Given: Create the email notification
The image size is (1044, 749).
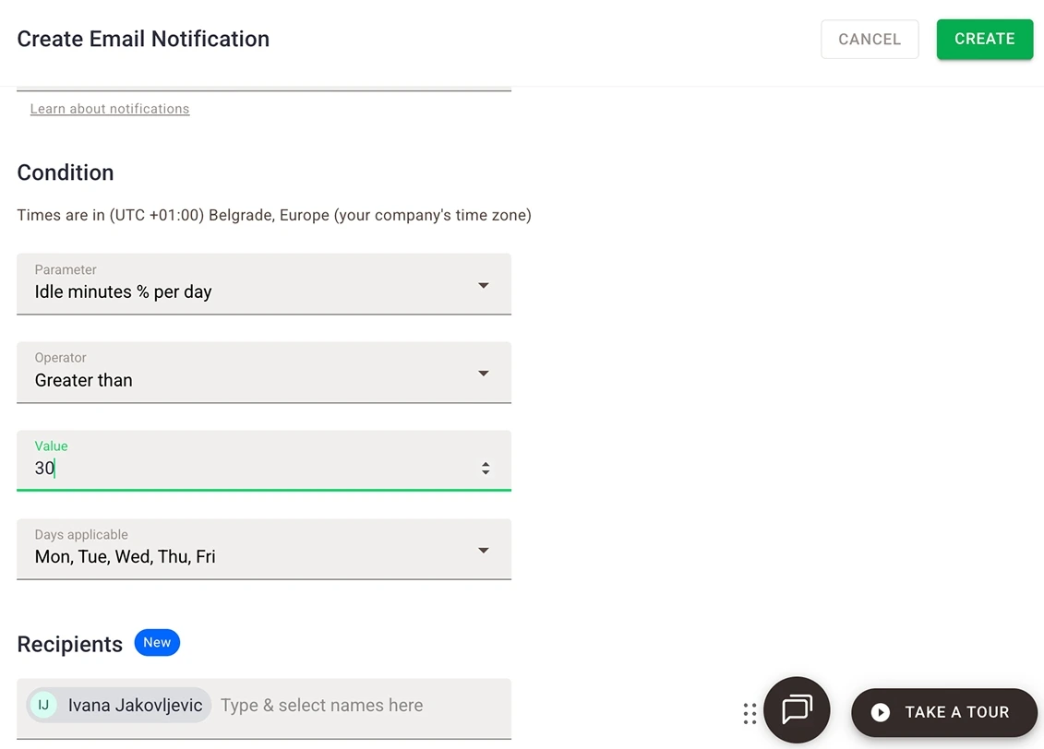Looking at the screenshot, I should 984,39.
